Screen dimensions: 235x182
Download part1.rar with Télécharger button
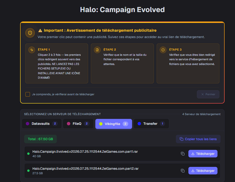(203, 154)
